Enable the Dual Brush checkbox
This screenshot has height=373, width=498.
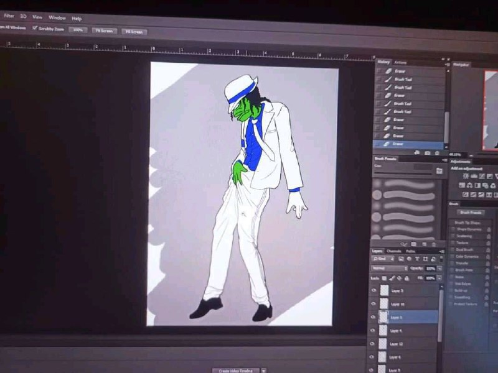click(x=453, y=249)
